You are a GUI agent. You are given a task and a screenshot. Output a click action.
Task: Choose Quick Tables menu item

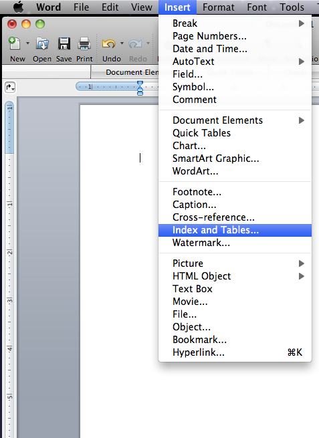pyautogui.click(x=235, y=133)
